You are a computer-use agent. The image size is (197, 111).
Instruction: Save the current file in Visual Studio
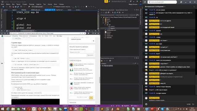16,7
